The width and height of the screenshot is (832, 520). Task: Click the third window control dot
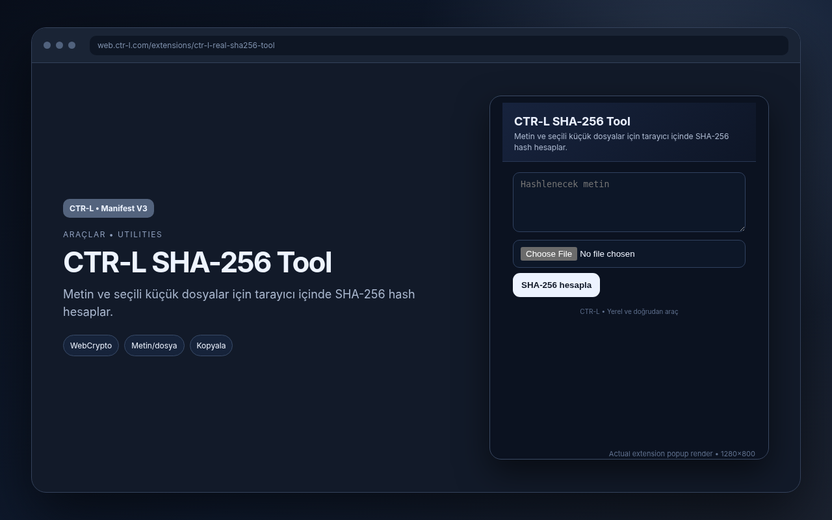[71, 45]
